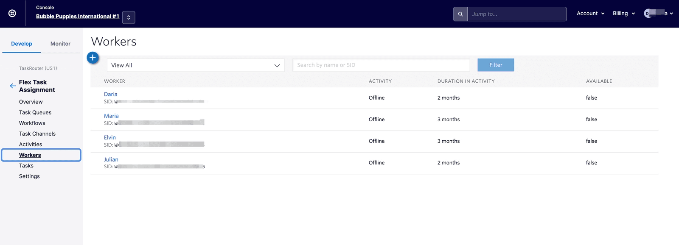Image resolution: width=679 pixels, height=245 pixels.
Task: Go to Task Queues in sidebar
Action: click(35, 112)
